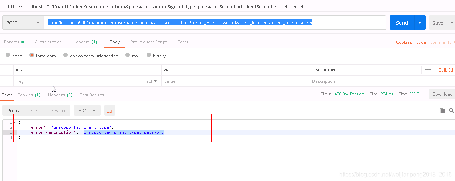Switch to Pretty response view
The width and height of the screenshot is (455, 181).
pyautogui.click(x=14, y=110)
